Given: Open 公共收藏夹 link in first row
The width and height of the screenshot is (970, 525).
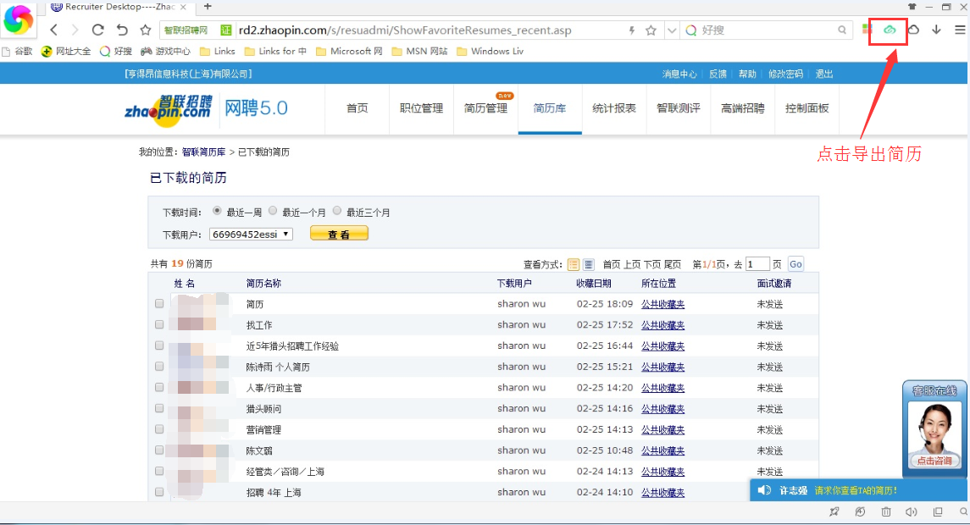Looking at the screenshot, I should [x=662, y=304].
